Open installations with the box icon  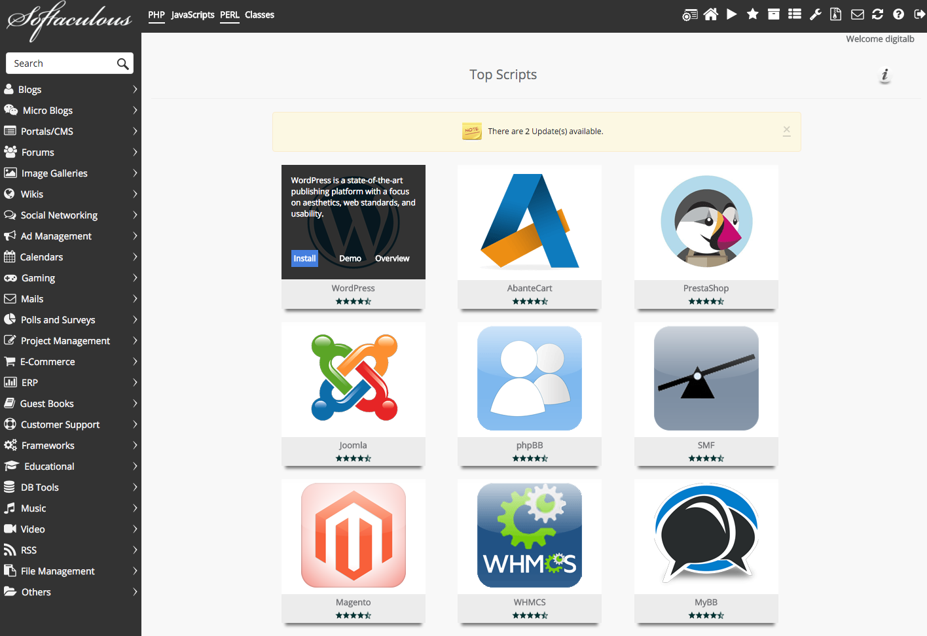773,14
